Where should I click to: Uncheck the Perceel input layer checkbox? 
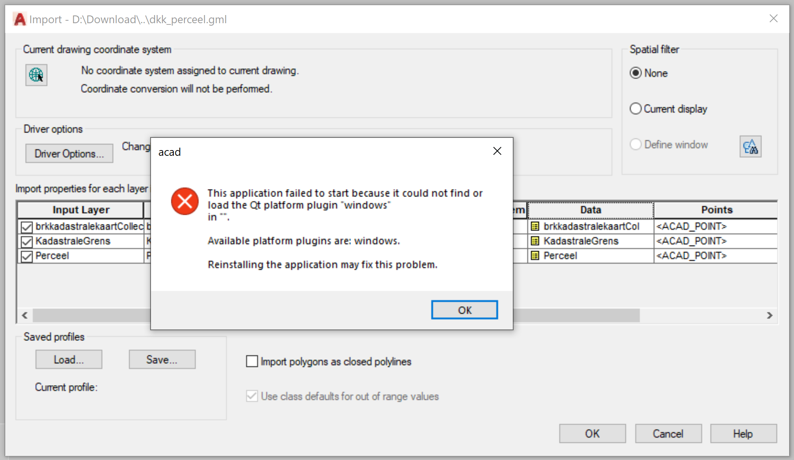point(27,256)
